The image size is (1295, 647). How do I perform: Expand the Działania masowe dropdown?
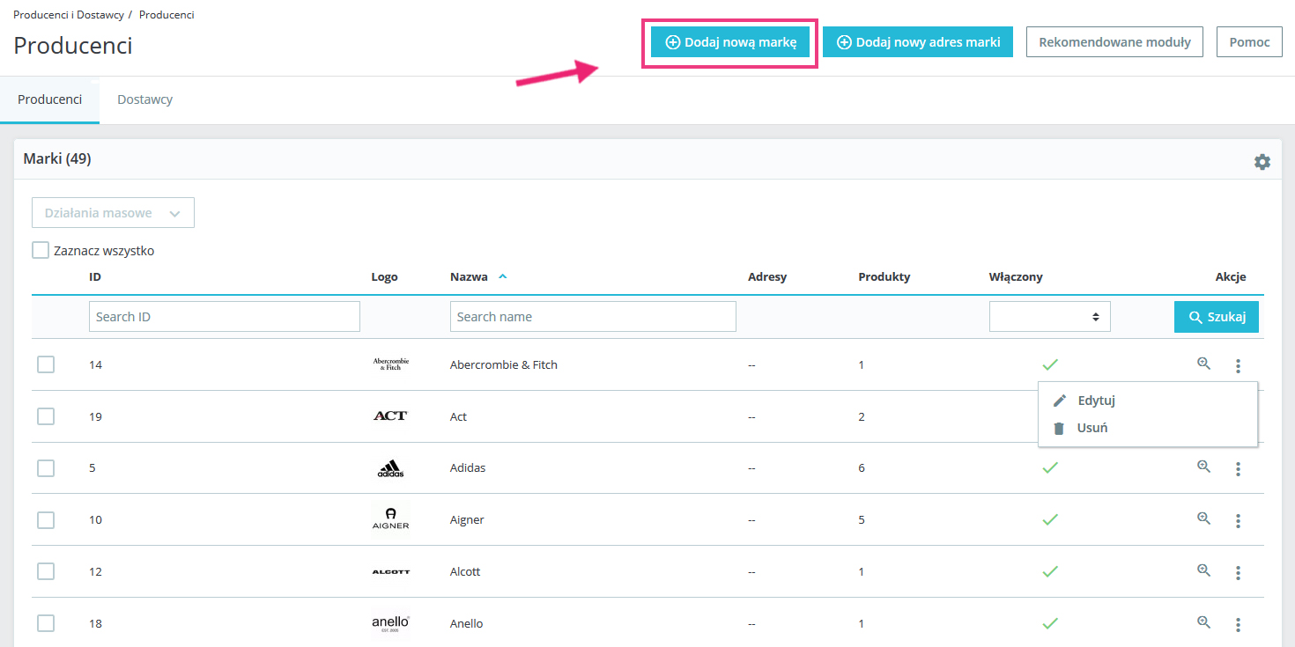click(x=113, y=213)
